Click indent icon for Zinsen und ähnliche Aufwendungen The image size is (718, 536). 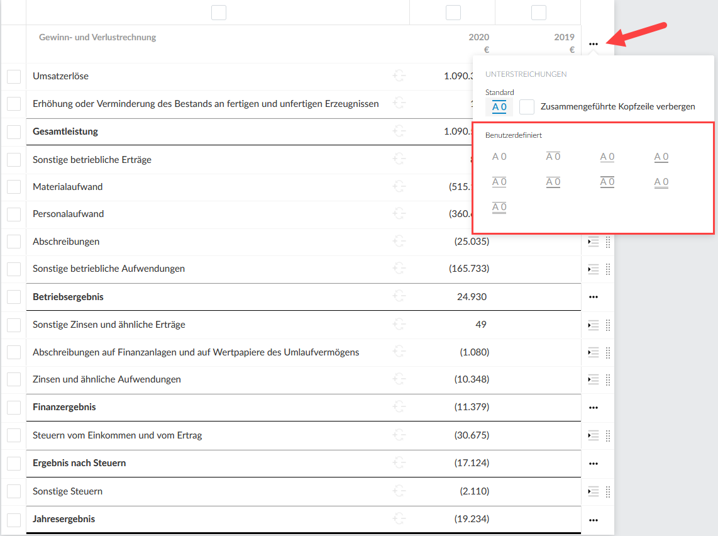pyautogui.click(x=594, y=379)
